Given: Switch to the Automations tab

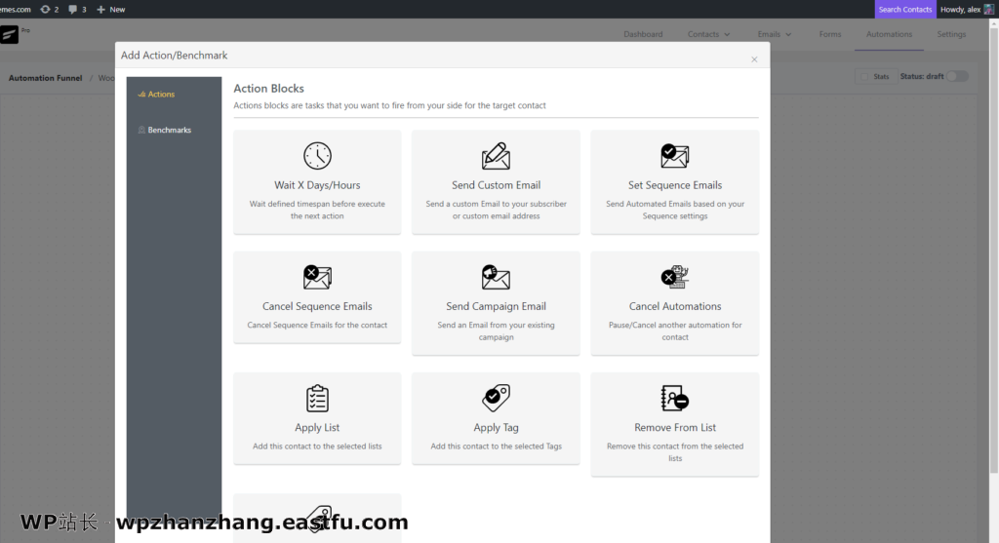Looking at the screenshot, I should point(889,34).
